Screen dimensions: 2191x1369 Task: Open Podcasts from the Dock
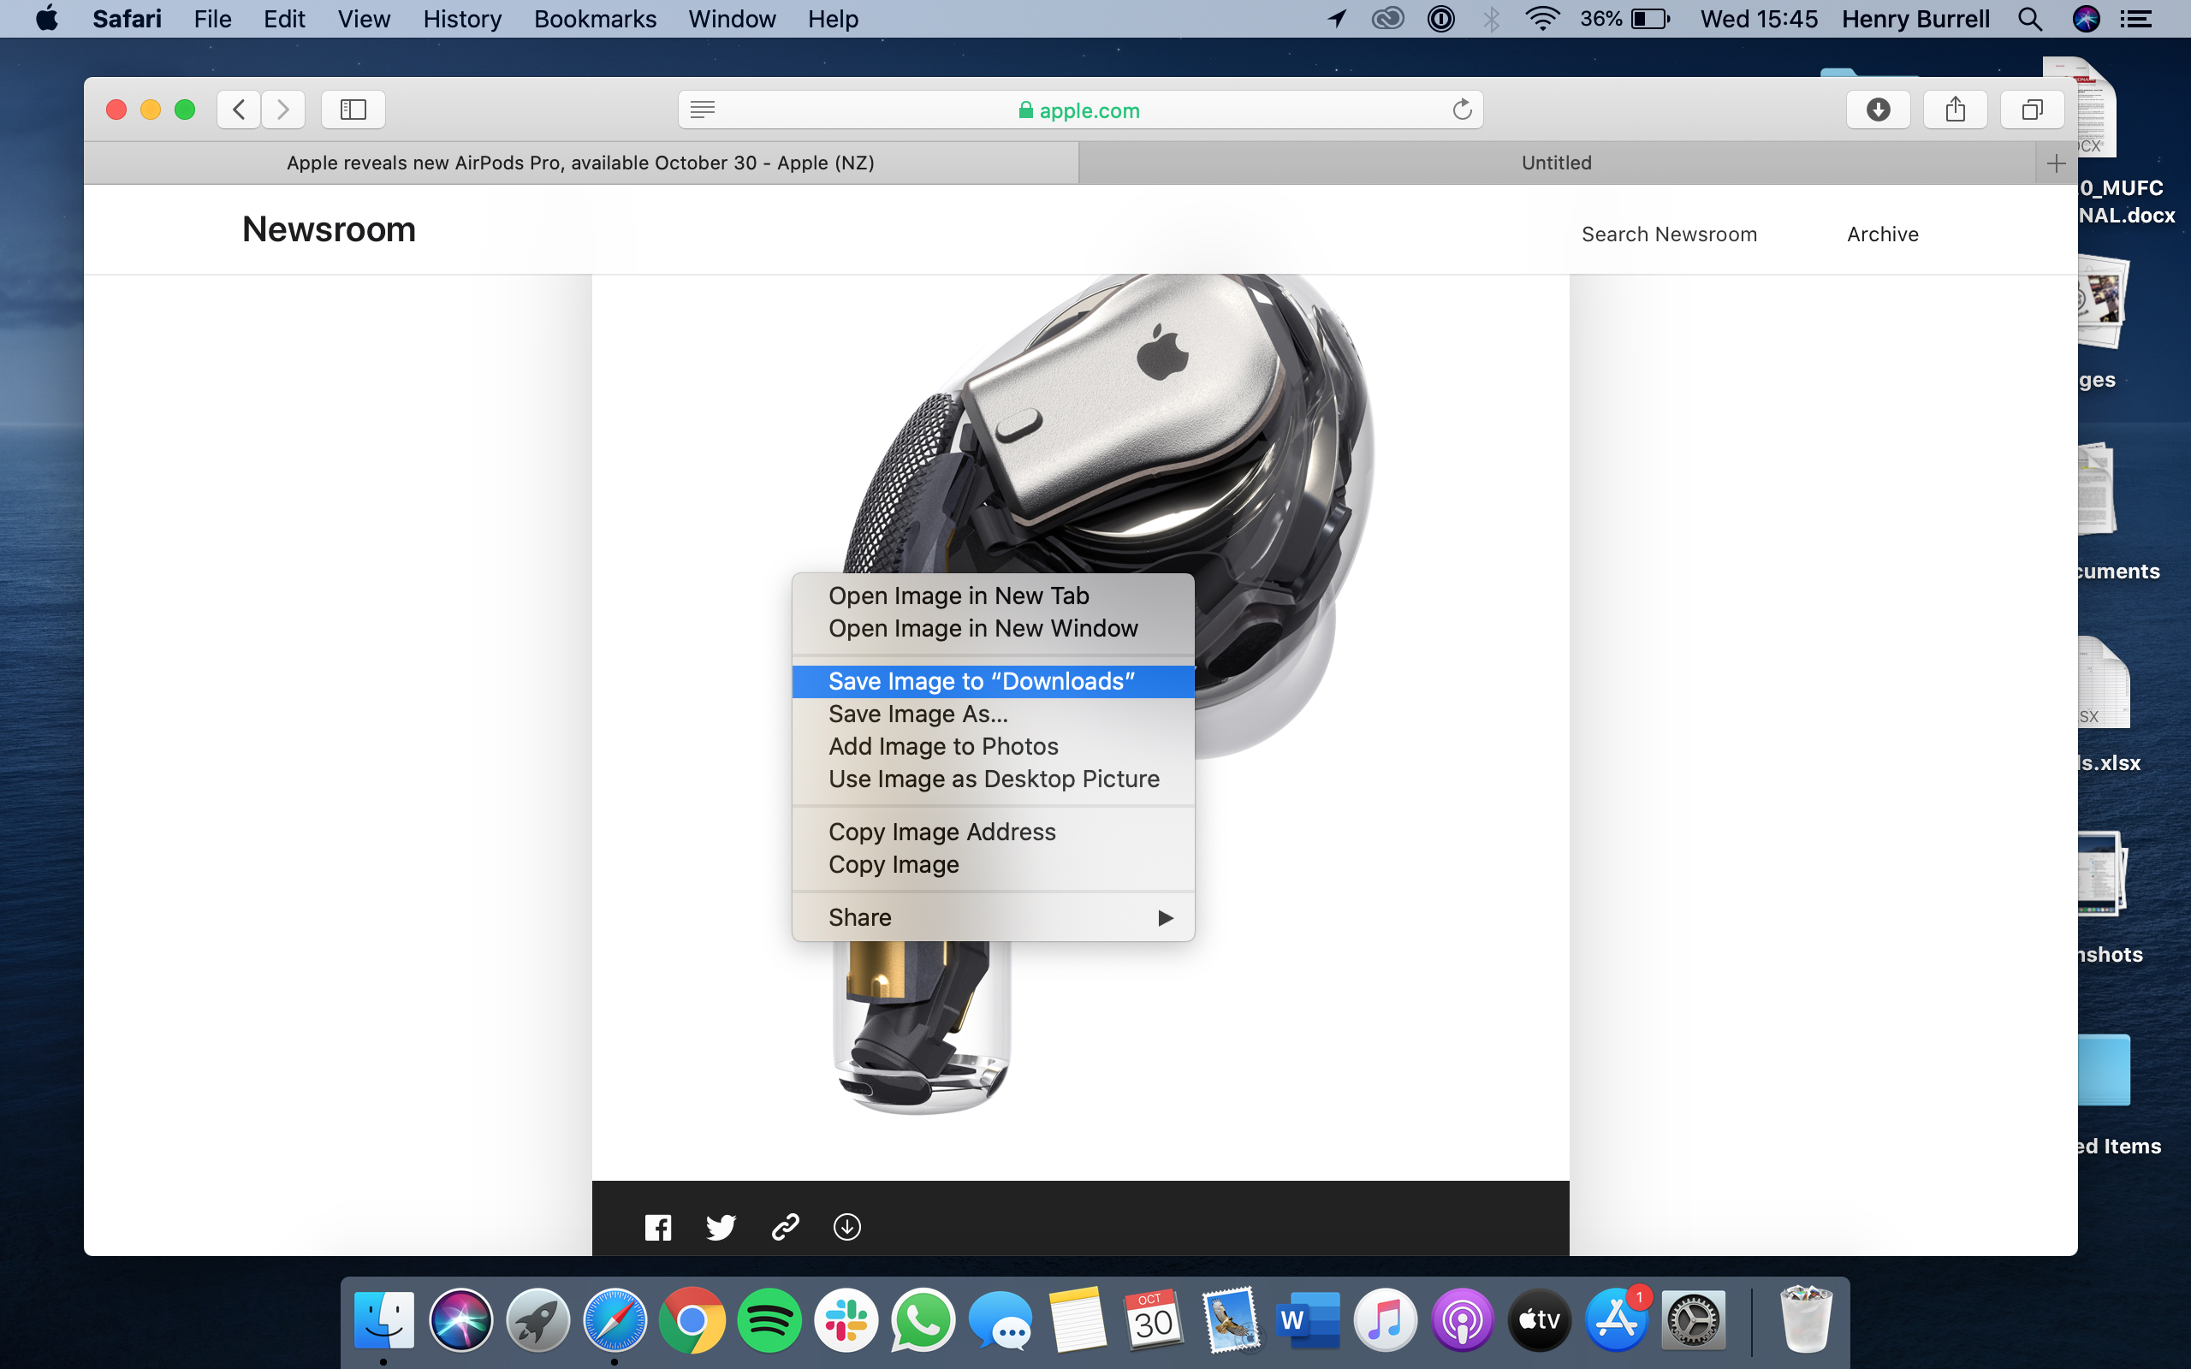click(x=1461, y=1319)
